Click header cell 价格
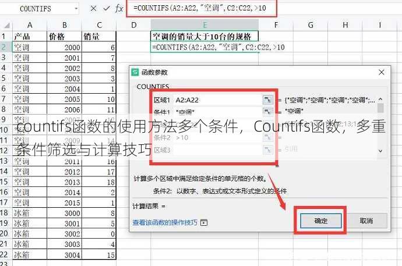This screenshot has width=402, height=266. 64,37
